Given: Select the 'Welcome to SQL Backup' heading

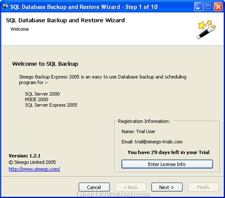Looking at the screenshot, I should point(45,64).
